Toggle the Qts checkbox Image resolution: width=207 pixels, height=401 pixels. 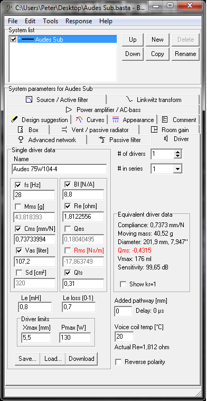[x=68, y=273]
